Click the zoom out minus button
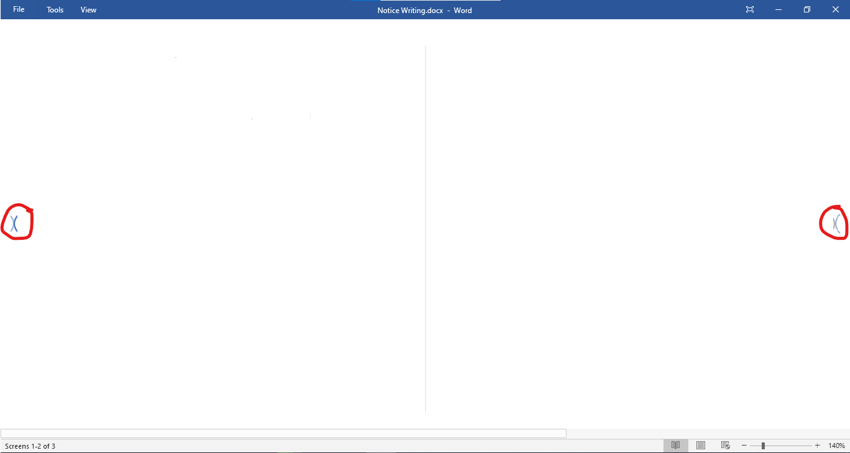The height and width of the screenshot is (453, 850). (x=744, y=446)
